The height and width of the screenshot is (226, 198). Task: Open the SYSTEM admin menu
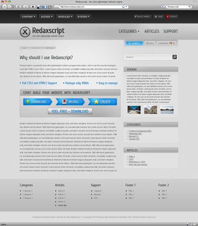tap(83, 17)
